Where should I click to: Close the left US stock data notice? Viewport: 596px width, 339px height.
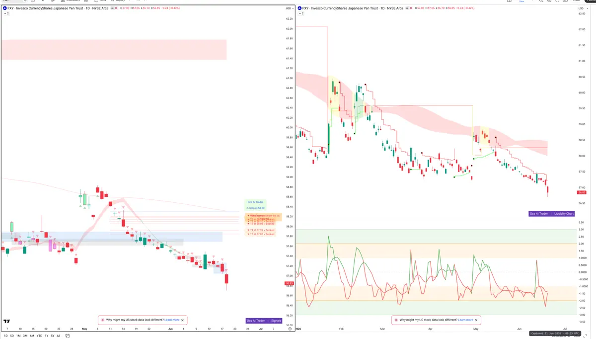[x=182, y=320]
